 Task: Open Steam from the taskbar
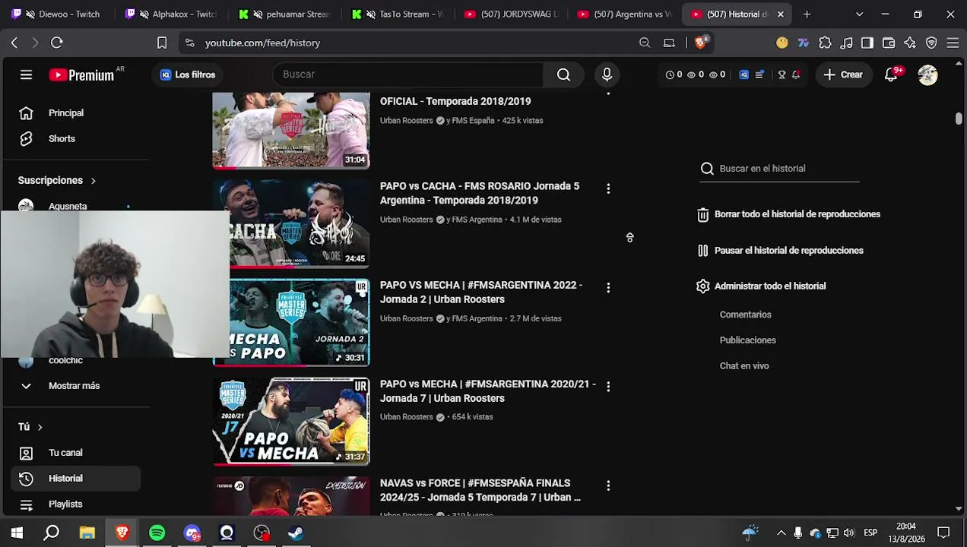pyautogui.click(x=296, y=533)
